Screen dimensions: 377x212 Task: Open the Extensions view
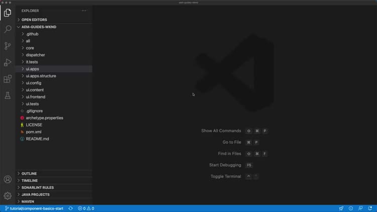tap(8, 79)
